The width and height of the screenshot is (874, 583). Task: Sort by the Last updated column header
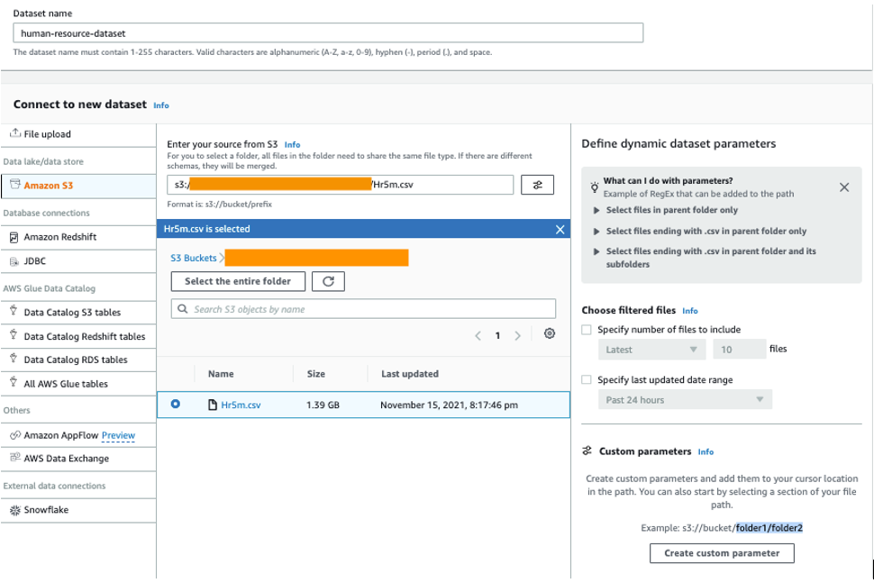tap(410, 374)
